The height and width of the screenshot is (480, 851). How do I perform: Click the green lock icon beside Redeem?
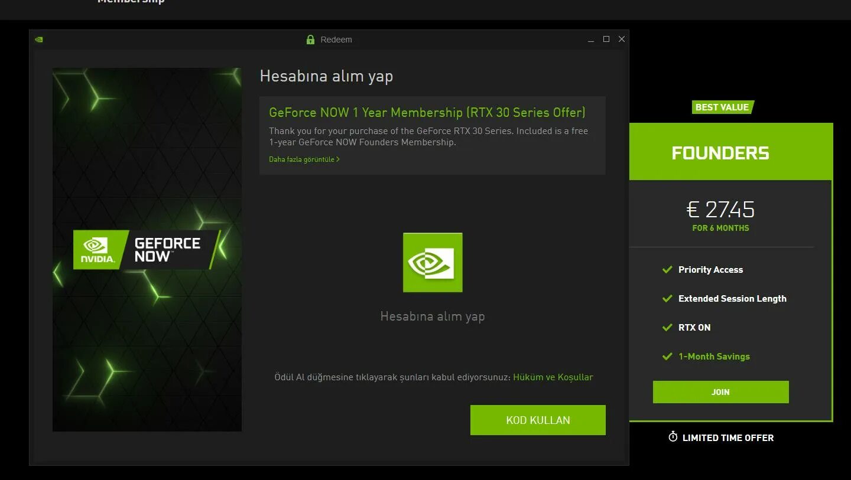click(x=310, y=40)
